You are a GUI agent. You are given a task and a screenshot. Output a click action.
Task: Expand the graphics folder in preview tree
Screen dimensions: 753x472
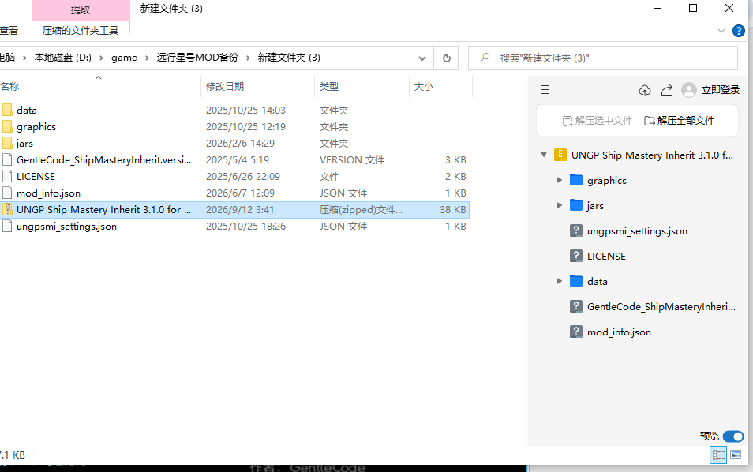[560, 180]
